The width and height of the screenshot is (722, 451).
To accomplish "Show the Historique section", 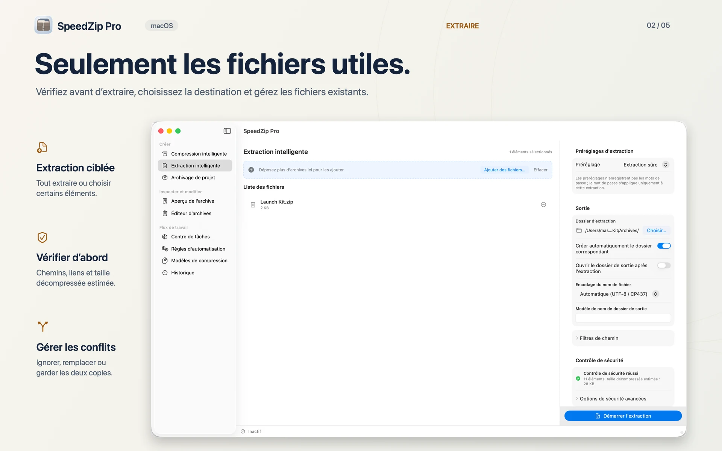I will coord(195,272).
